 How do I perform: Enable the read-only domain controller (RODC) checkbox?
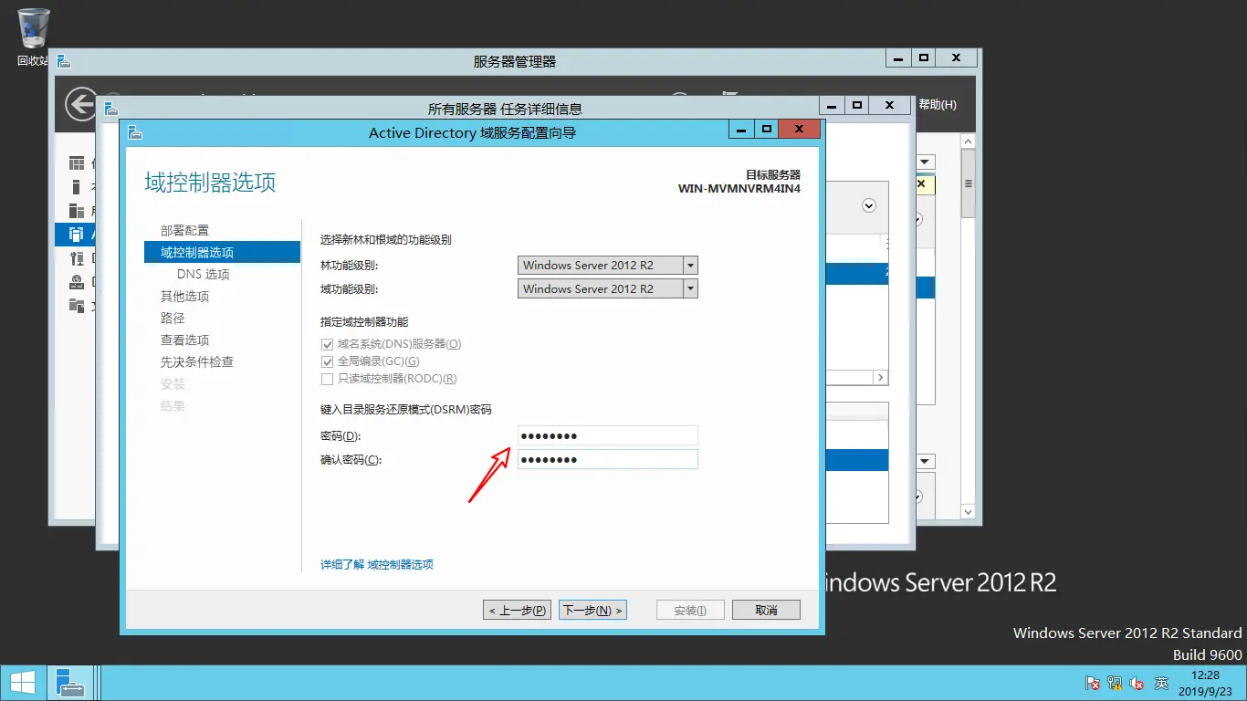[x=327, y=379]
